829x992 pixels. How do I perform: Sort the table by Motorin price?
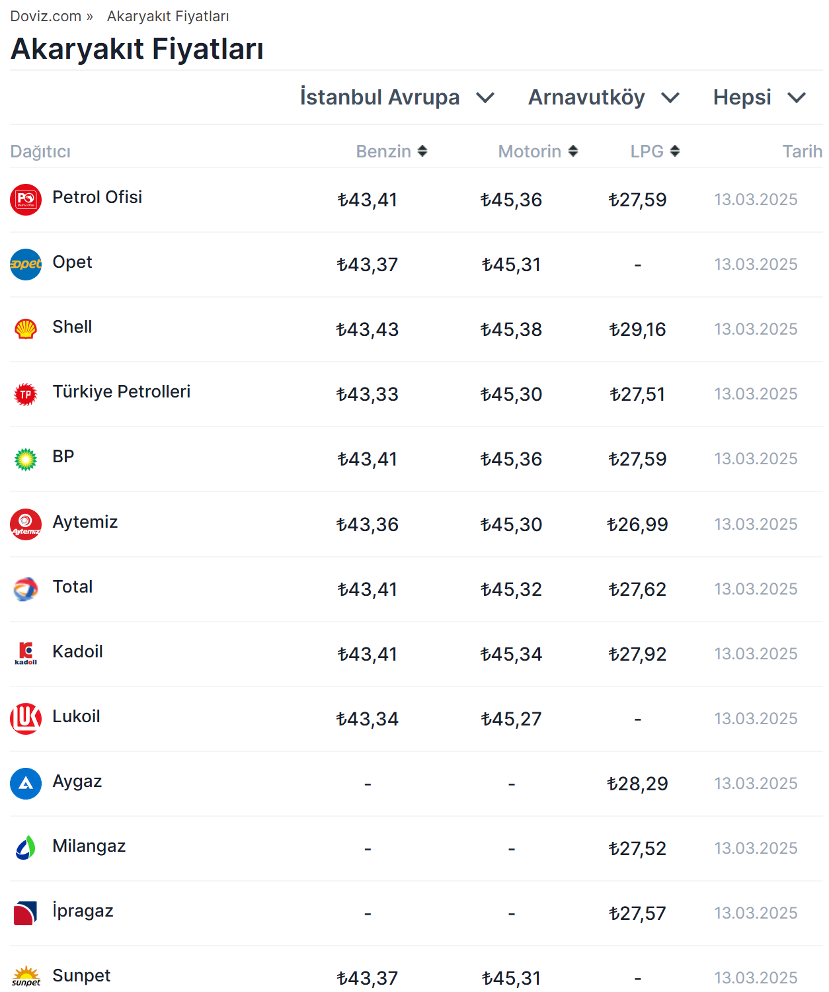tap(537, 151)
